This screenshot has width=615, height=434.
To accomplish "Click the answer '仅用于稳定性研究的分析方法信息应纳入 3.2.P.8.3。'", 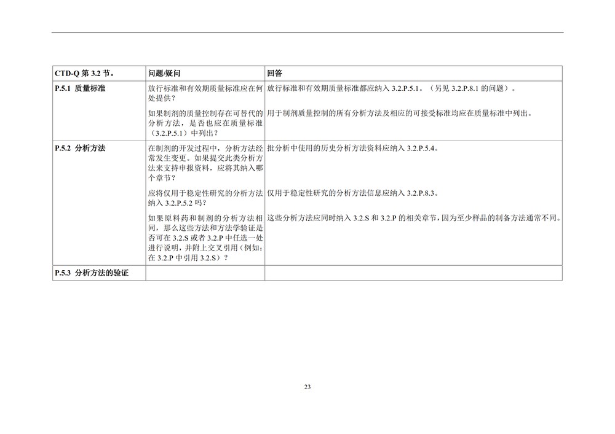I will click(353, 193).
